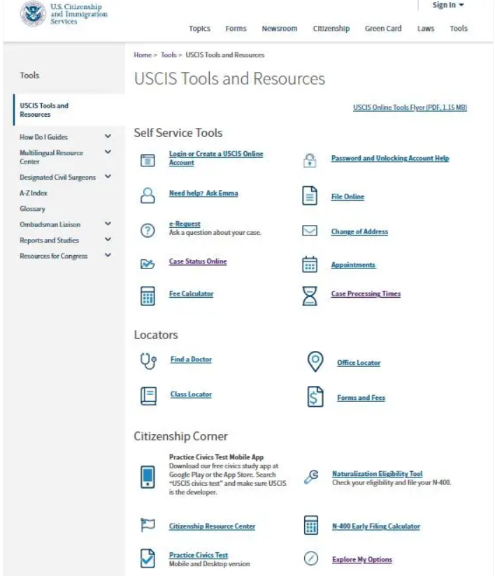Expand the Ombudsman Liaison chevron
The width and height of the screenshot is (495, 576).
point(108,224)
